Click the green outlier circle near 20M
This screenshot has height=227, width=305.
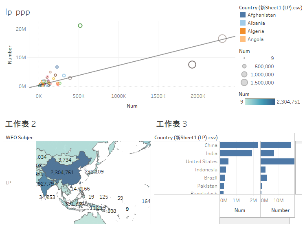point(80,26)
